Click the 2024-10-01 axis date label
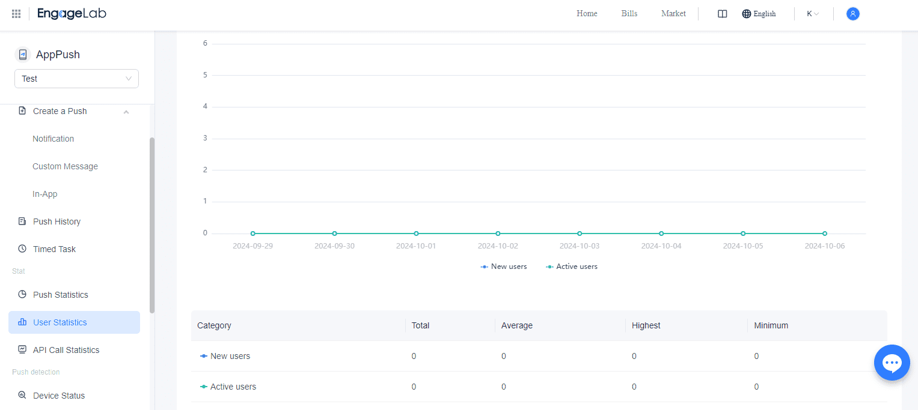This screenshot has height=410, width=918. pyautogui.click(x=416, y=246)
